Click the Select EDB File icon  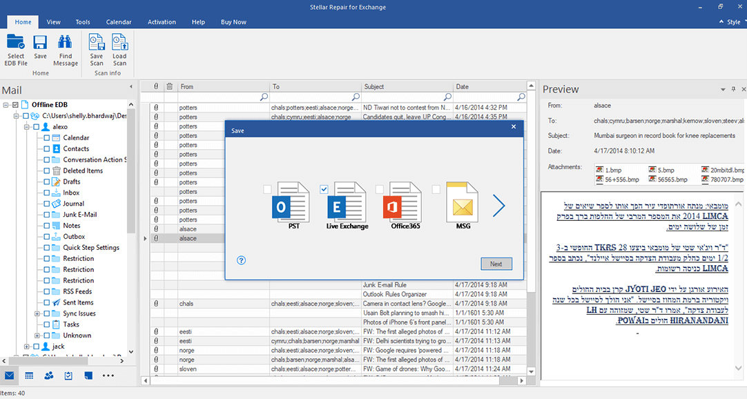point(16,43)
